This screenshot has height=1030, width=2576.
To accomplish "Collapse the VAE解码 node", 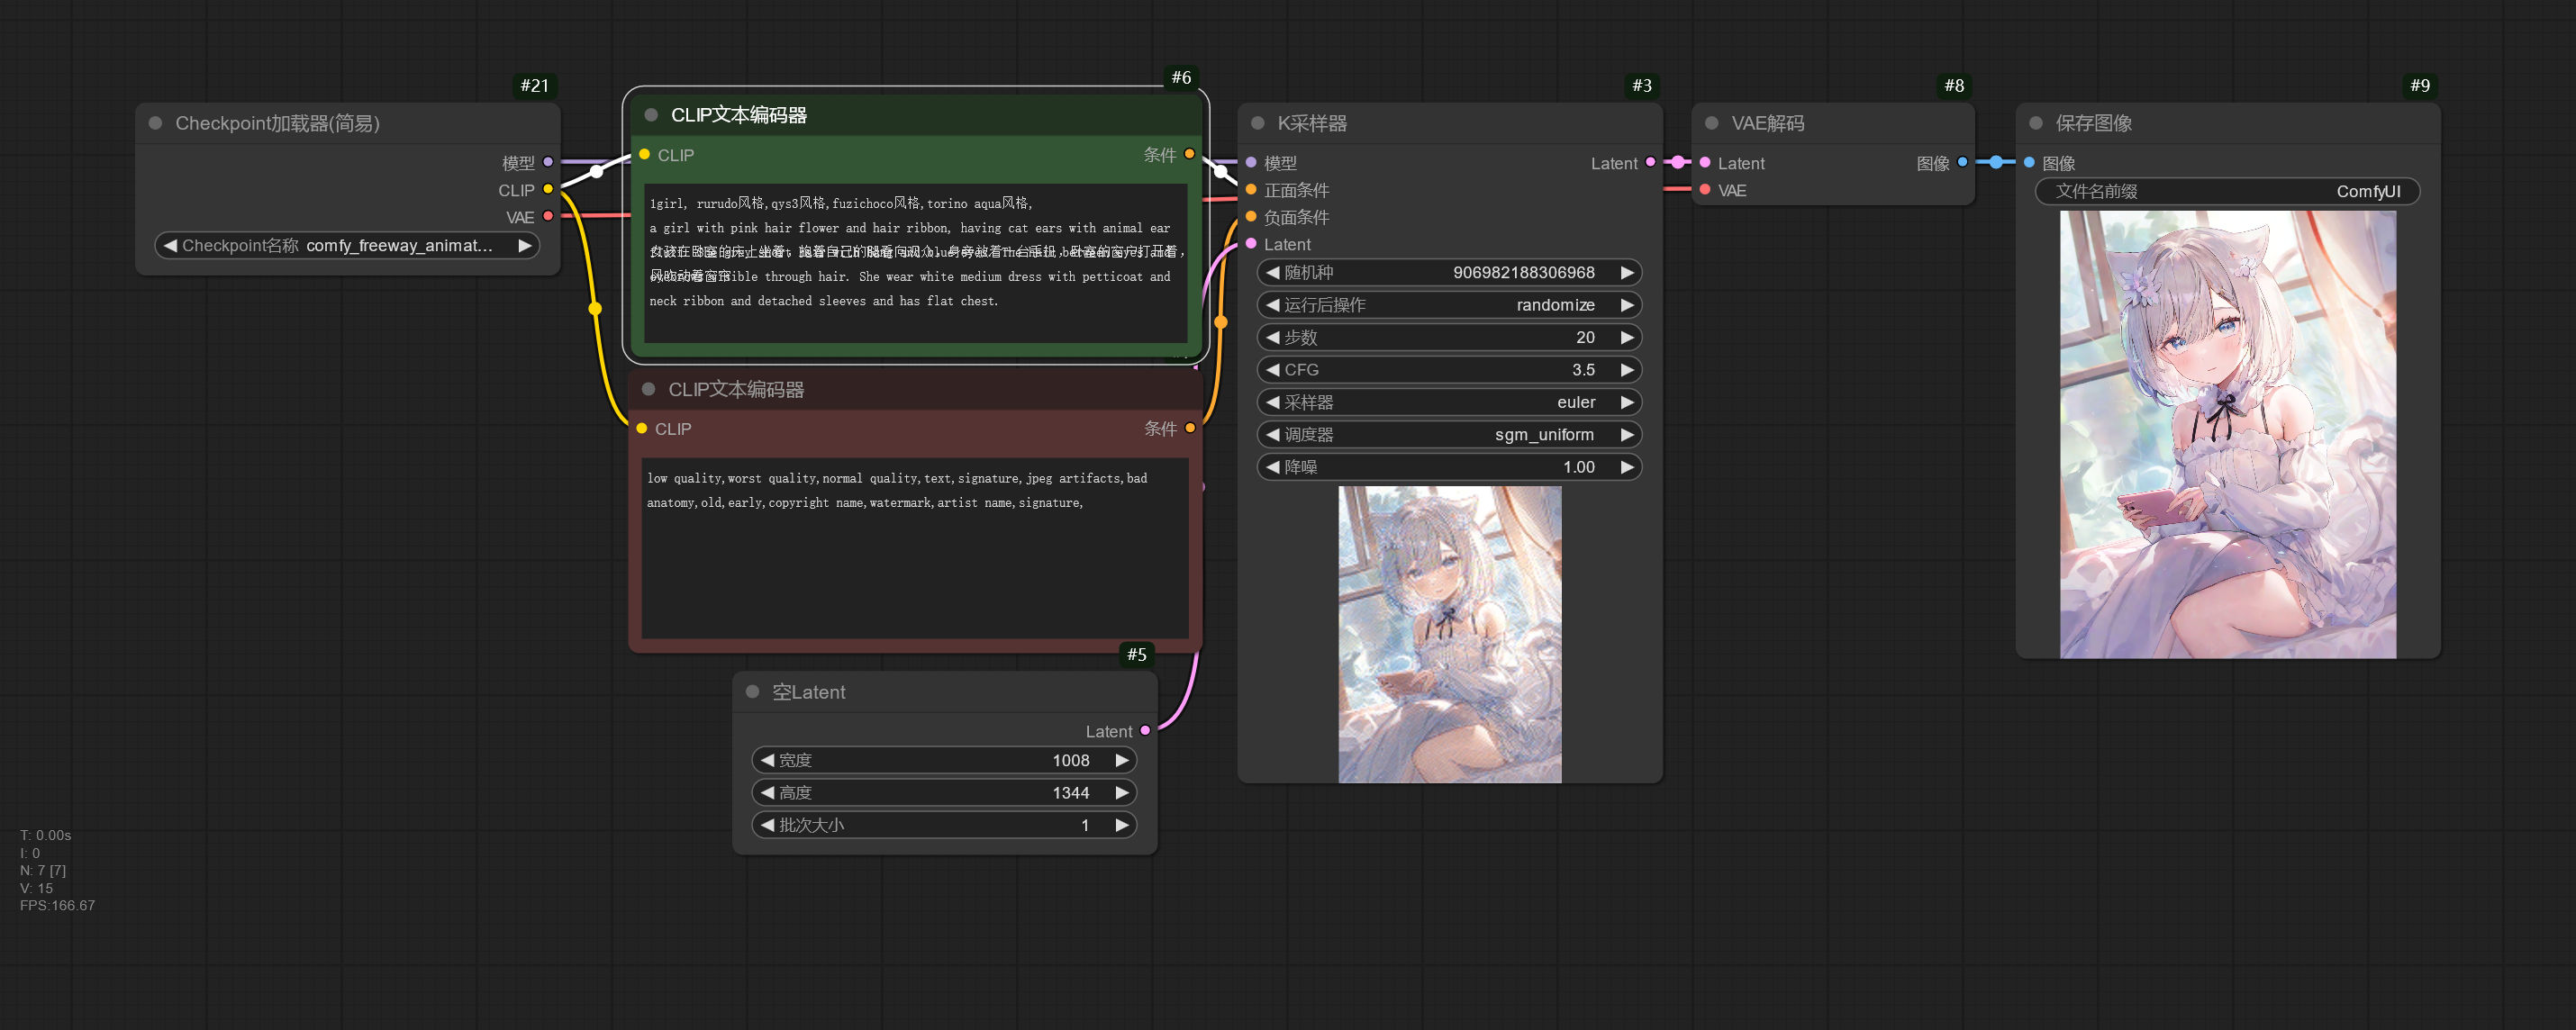I will click(1712, 122).
